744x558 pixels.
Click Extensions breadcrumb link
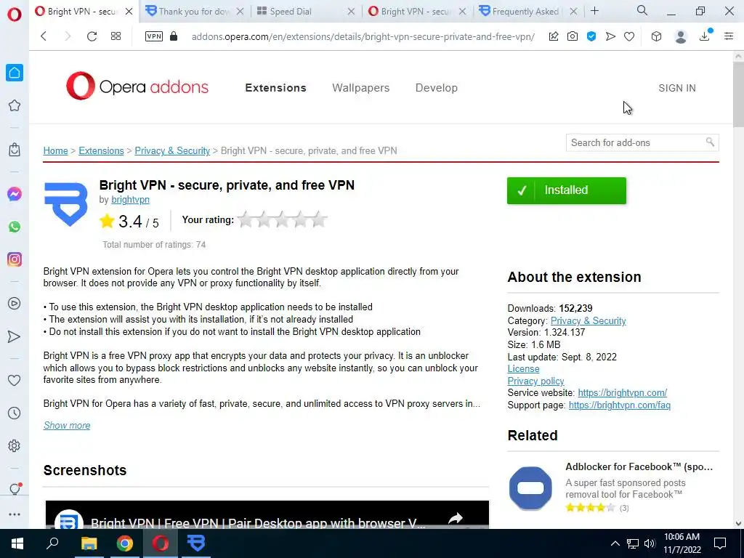coord(101,151)
